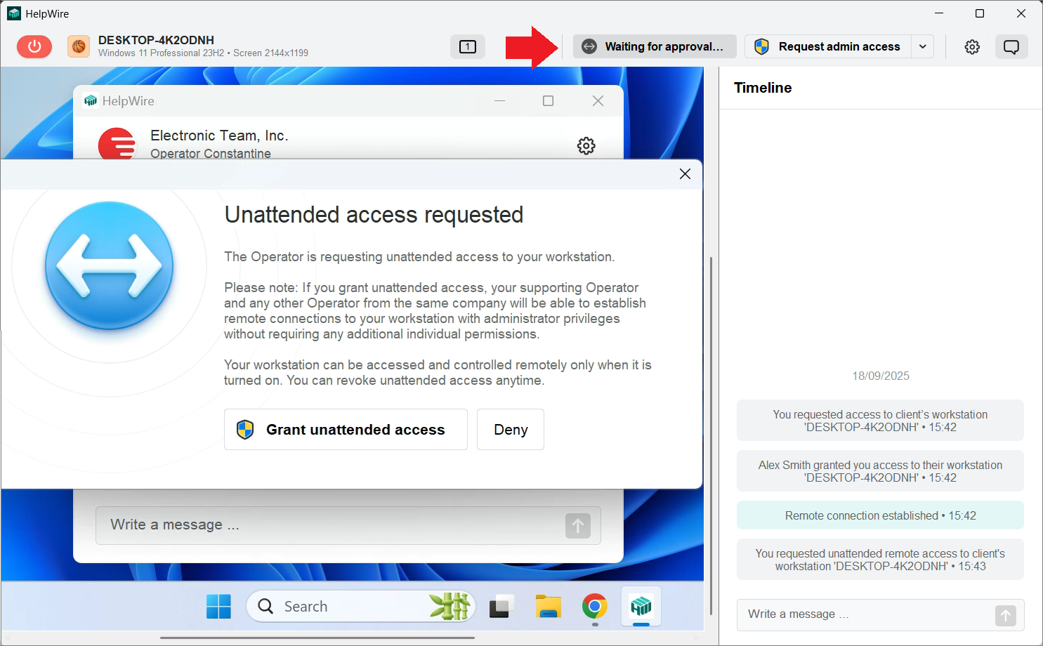Open the Windows Start menu
The height and width of the screenshot is (646, 1043).
tap(218, 605)
